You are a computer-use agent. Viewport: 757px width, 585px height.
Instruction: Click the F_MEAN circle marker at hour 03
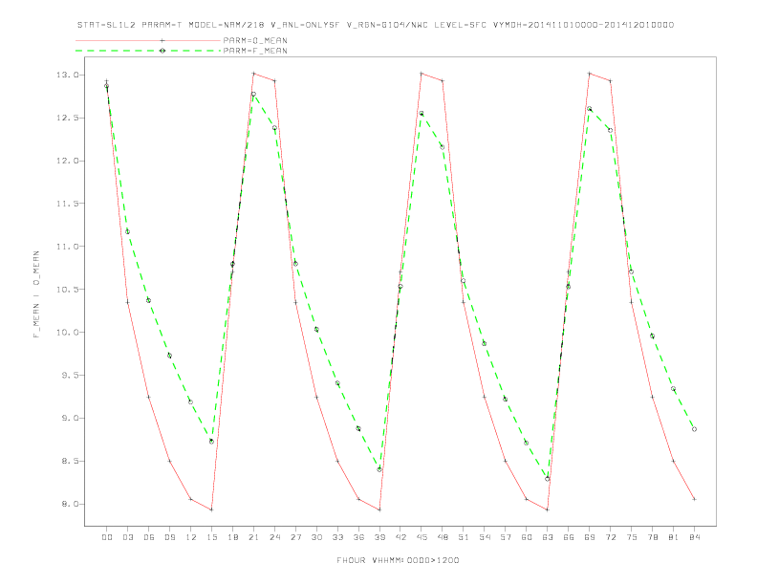(127, 231)
